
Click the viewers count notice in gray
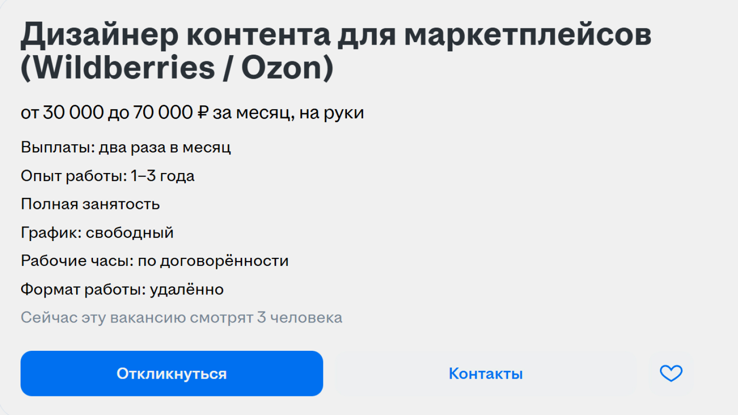(181, 317)
